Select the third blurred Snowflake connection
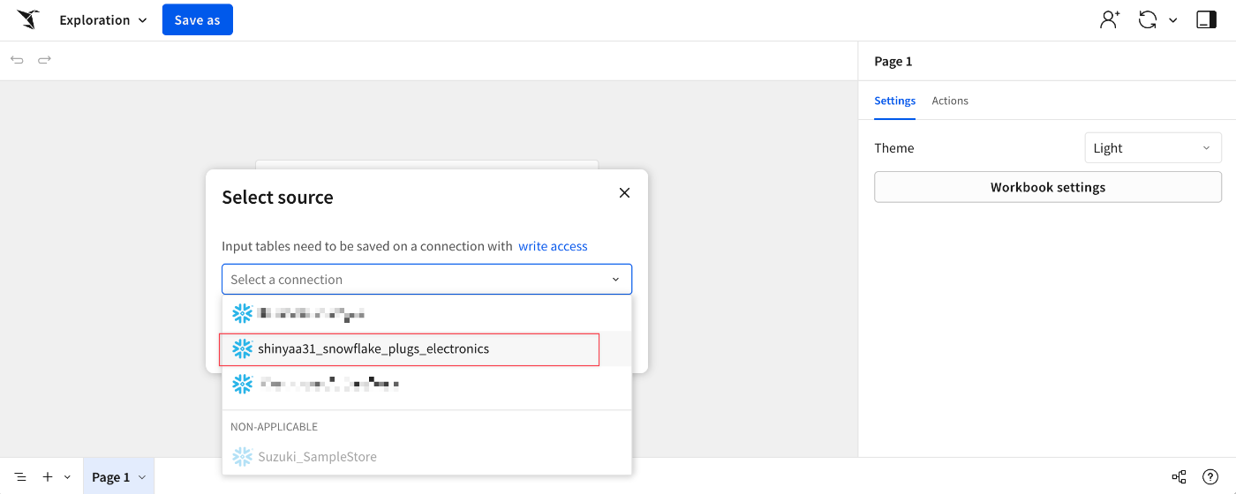The width and height of the screenshot is (1236, 494). pos(426,385)
